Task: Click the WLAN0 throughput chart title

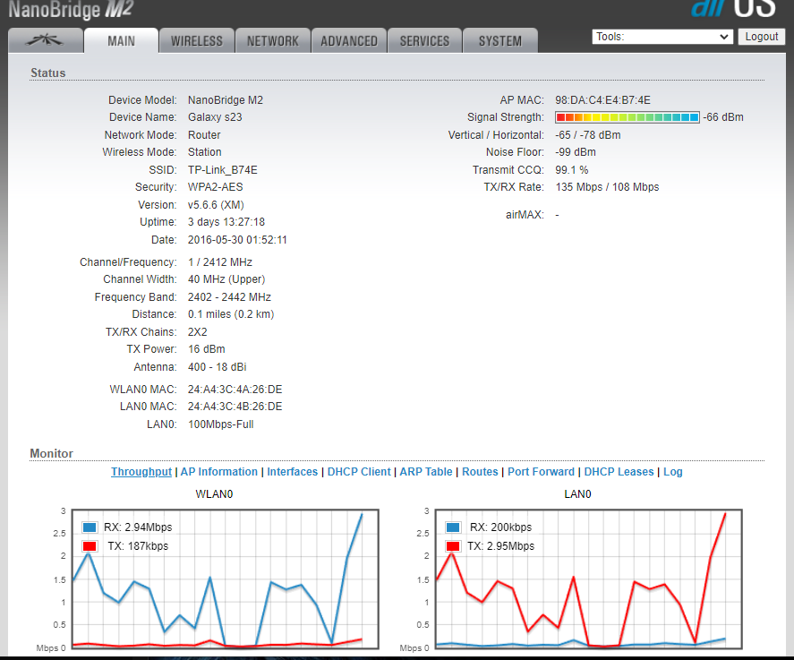Action: (214, 493)
